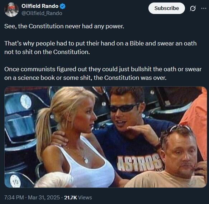Image resolution: width=209 pixels, height=204 pixels.
Task: Open the three-dot more options menu
Action: point(204,8)
